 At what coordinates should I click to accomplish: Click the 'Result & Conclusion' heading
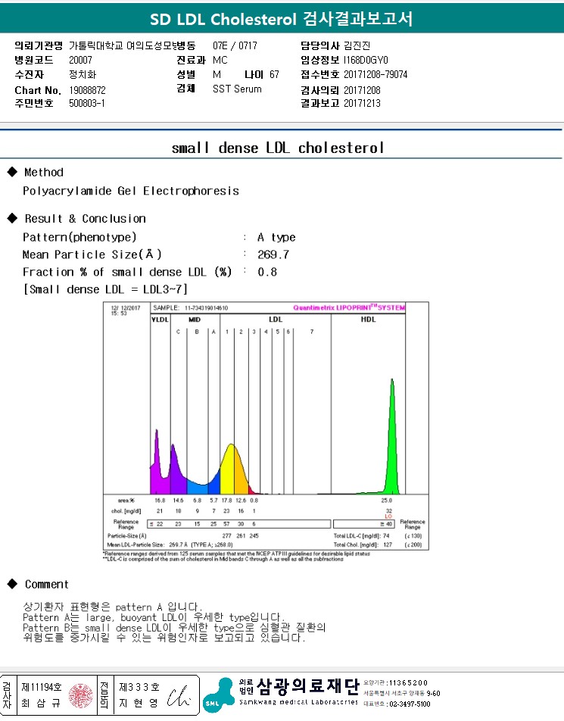tap(85, 218)
